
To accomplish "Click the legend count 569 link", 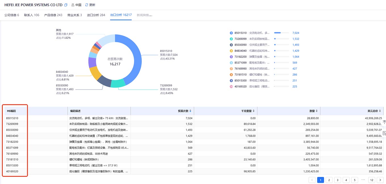I will pyautogui.click(x=295, y=63).
